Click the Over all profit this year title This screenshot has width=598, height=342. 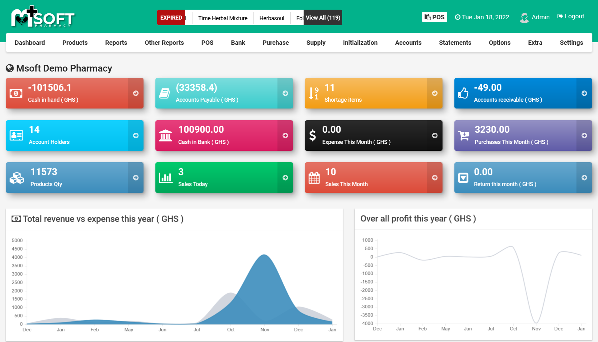pyautogui.click(x=418, y=219)
